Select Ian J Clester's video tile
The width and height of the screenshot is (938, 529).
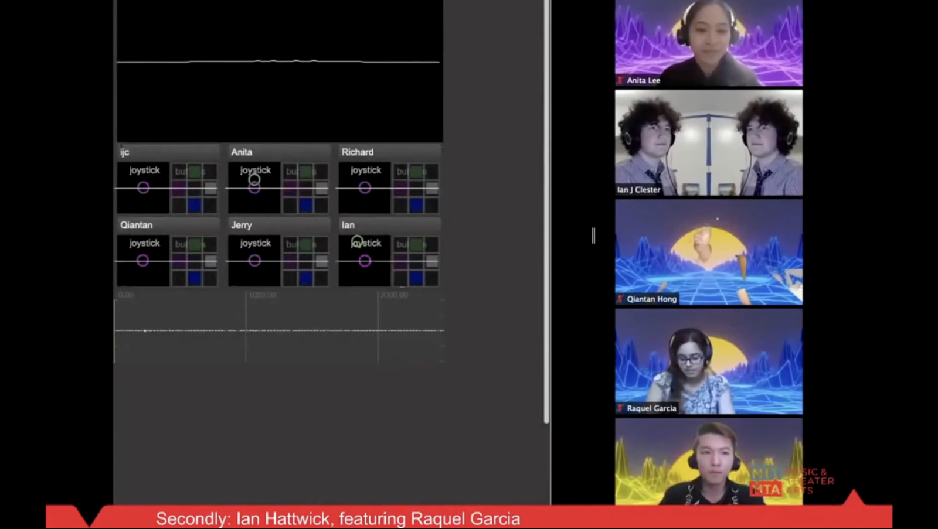(x=708, y=142)
